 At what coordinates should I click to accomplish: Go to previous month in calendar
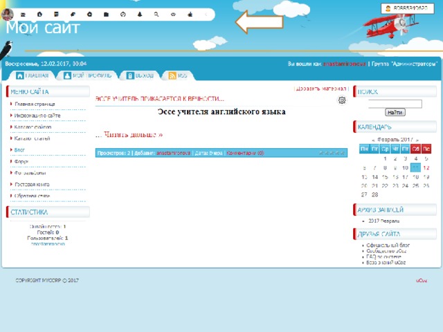374,139
